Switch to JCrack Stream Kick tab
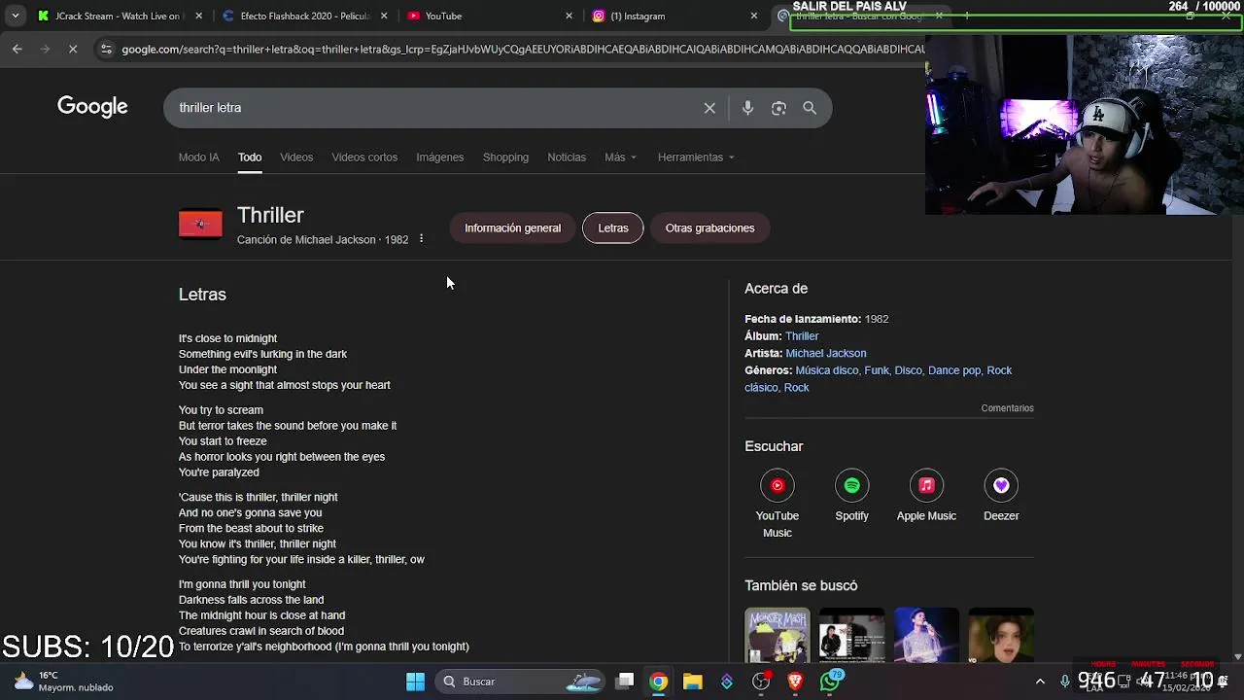This screenshot has width=1244, height=700. [117, 16]
